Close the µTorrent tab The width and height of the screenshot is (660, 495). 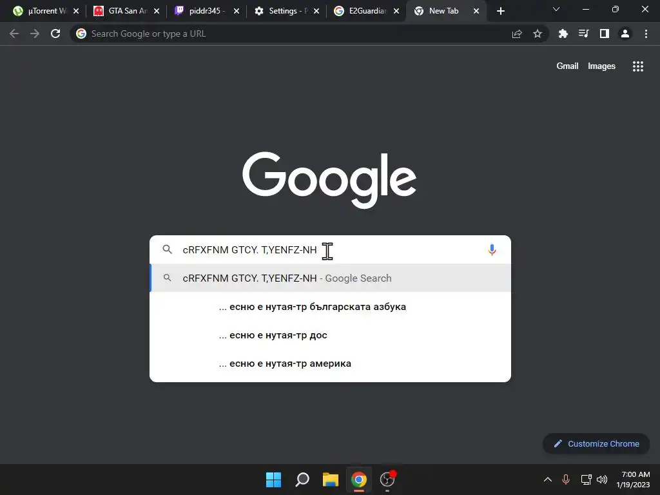tap(76, 11)
